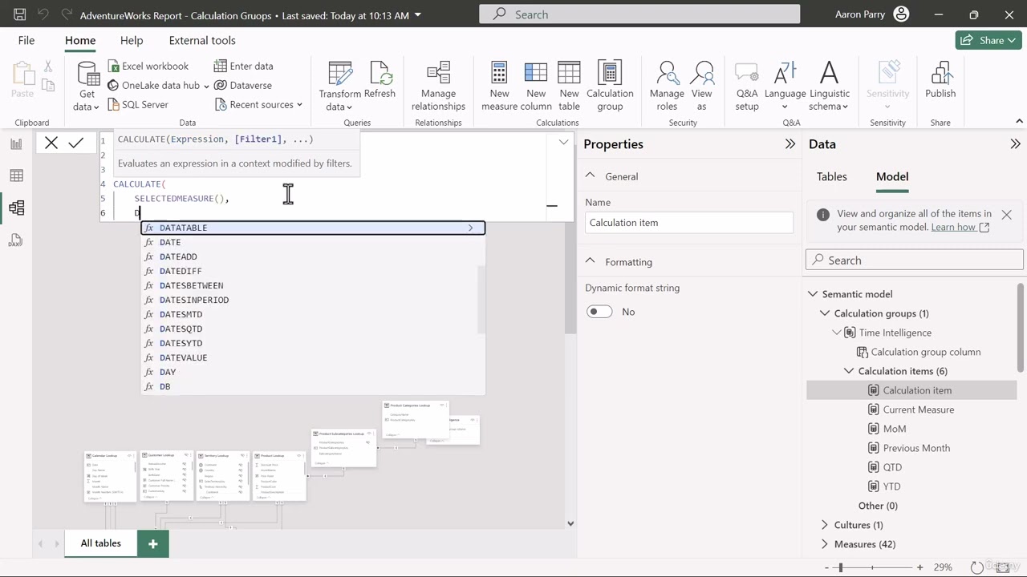Screen dimensions: 1027x577
Task: Collapse the Formatting section
Action: 591,261
